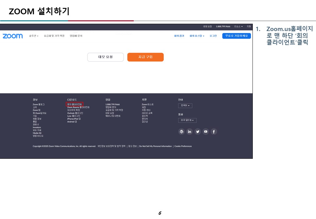The width and height of the screenshot is (316, 219).
Task: Open the 문의처 footer link
Action: 145,119
